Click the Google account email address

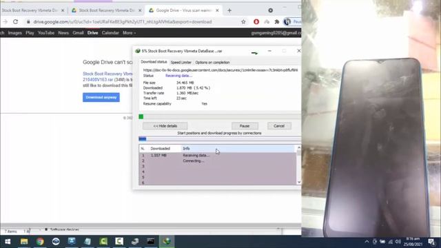(276, 33)
